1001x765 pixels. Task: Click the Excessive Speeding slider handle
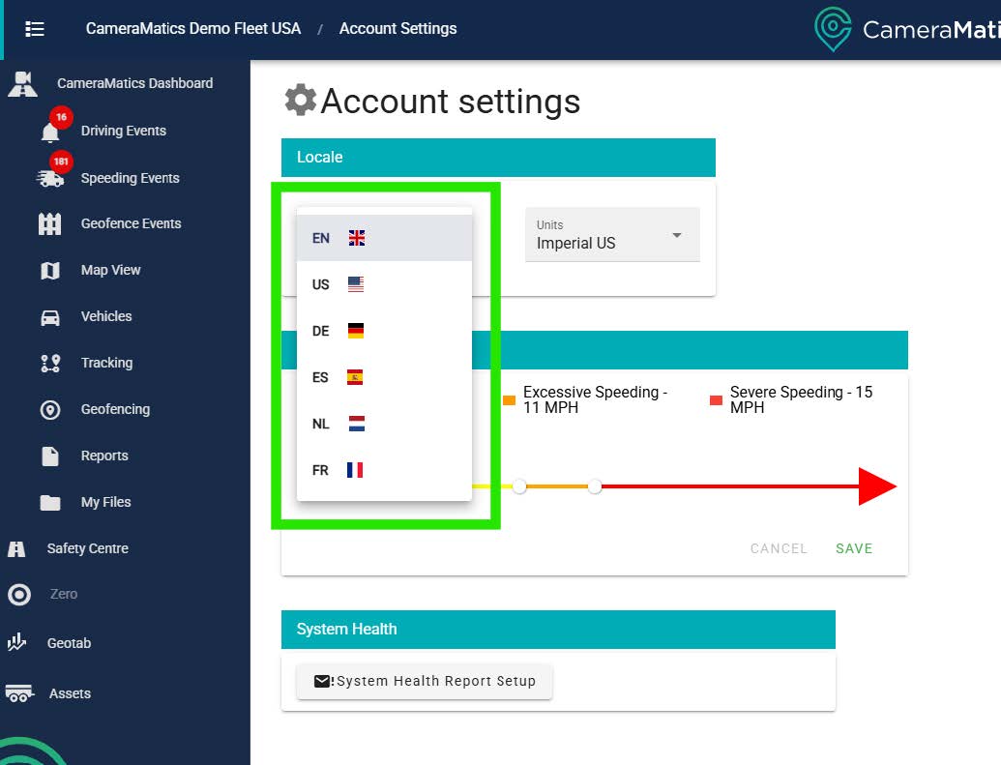[x=519, y=486]
